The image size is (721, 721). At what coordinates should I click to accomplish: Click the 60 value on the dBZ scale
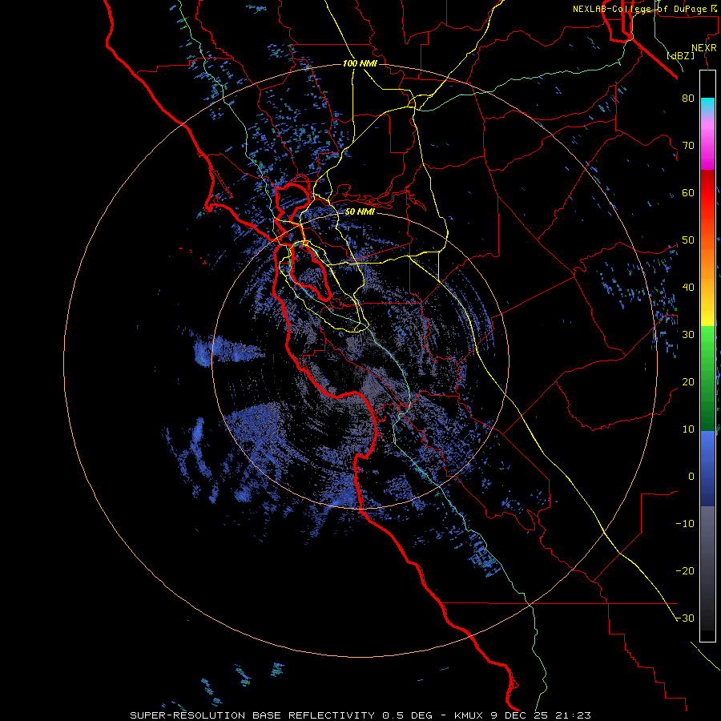[x=688, y=192]
